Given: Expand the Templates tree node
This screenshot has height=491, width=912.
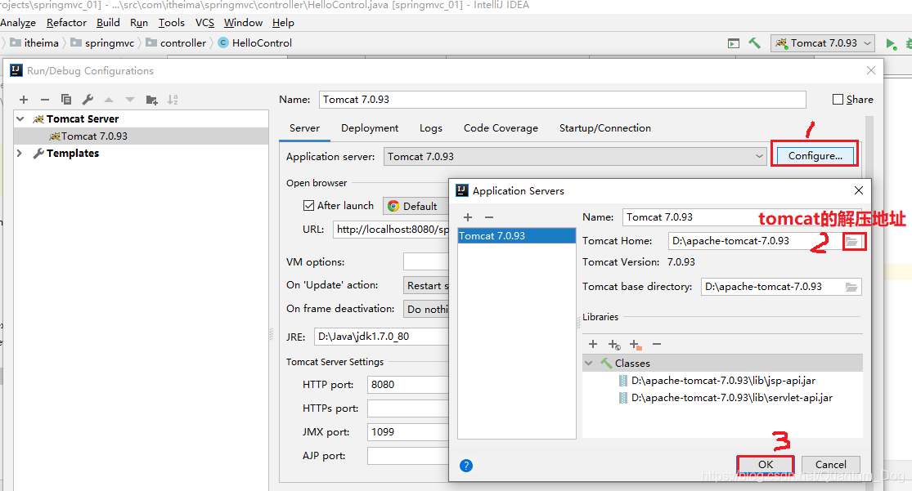Looking at the screenshot, I should pos(20,154).
